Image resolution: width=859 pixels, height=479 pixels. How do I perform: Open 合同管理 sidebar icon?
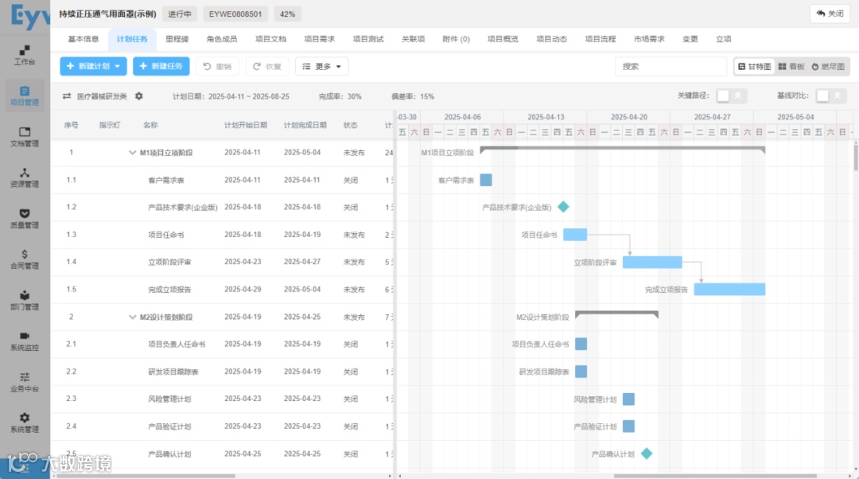(25, 259)
